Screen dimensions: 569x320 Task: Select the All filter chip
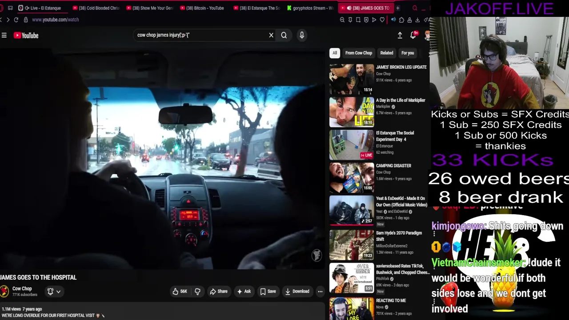tap(335, 53)
